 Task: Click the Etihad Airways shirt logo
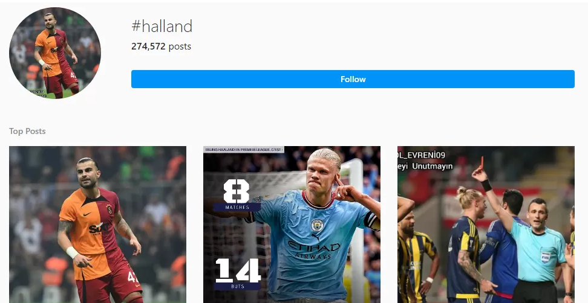(x=314, y=249)
